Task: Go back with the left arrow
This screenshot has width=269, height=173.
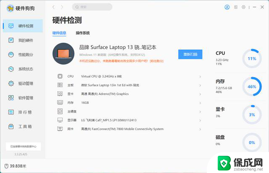Action: coord(54,7)
